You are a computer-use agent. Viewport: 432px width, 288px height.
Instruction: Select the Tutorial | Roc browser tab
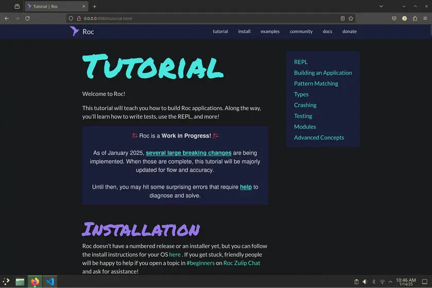pos(56,6)
